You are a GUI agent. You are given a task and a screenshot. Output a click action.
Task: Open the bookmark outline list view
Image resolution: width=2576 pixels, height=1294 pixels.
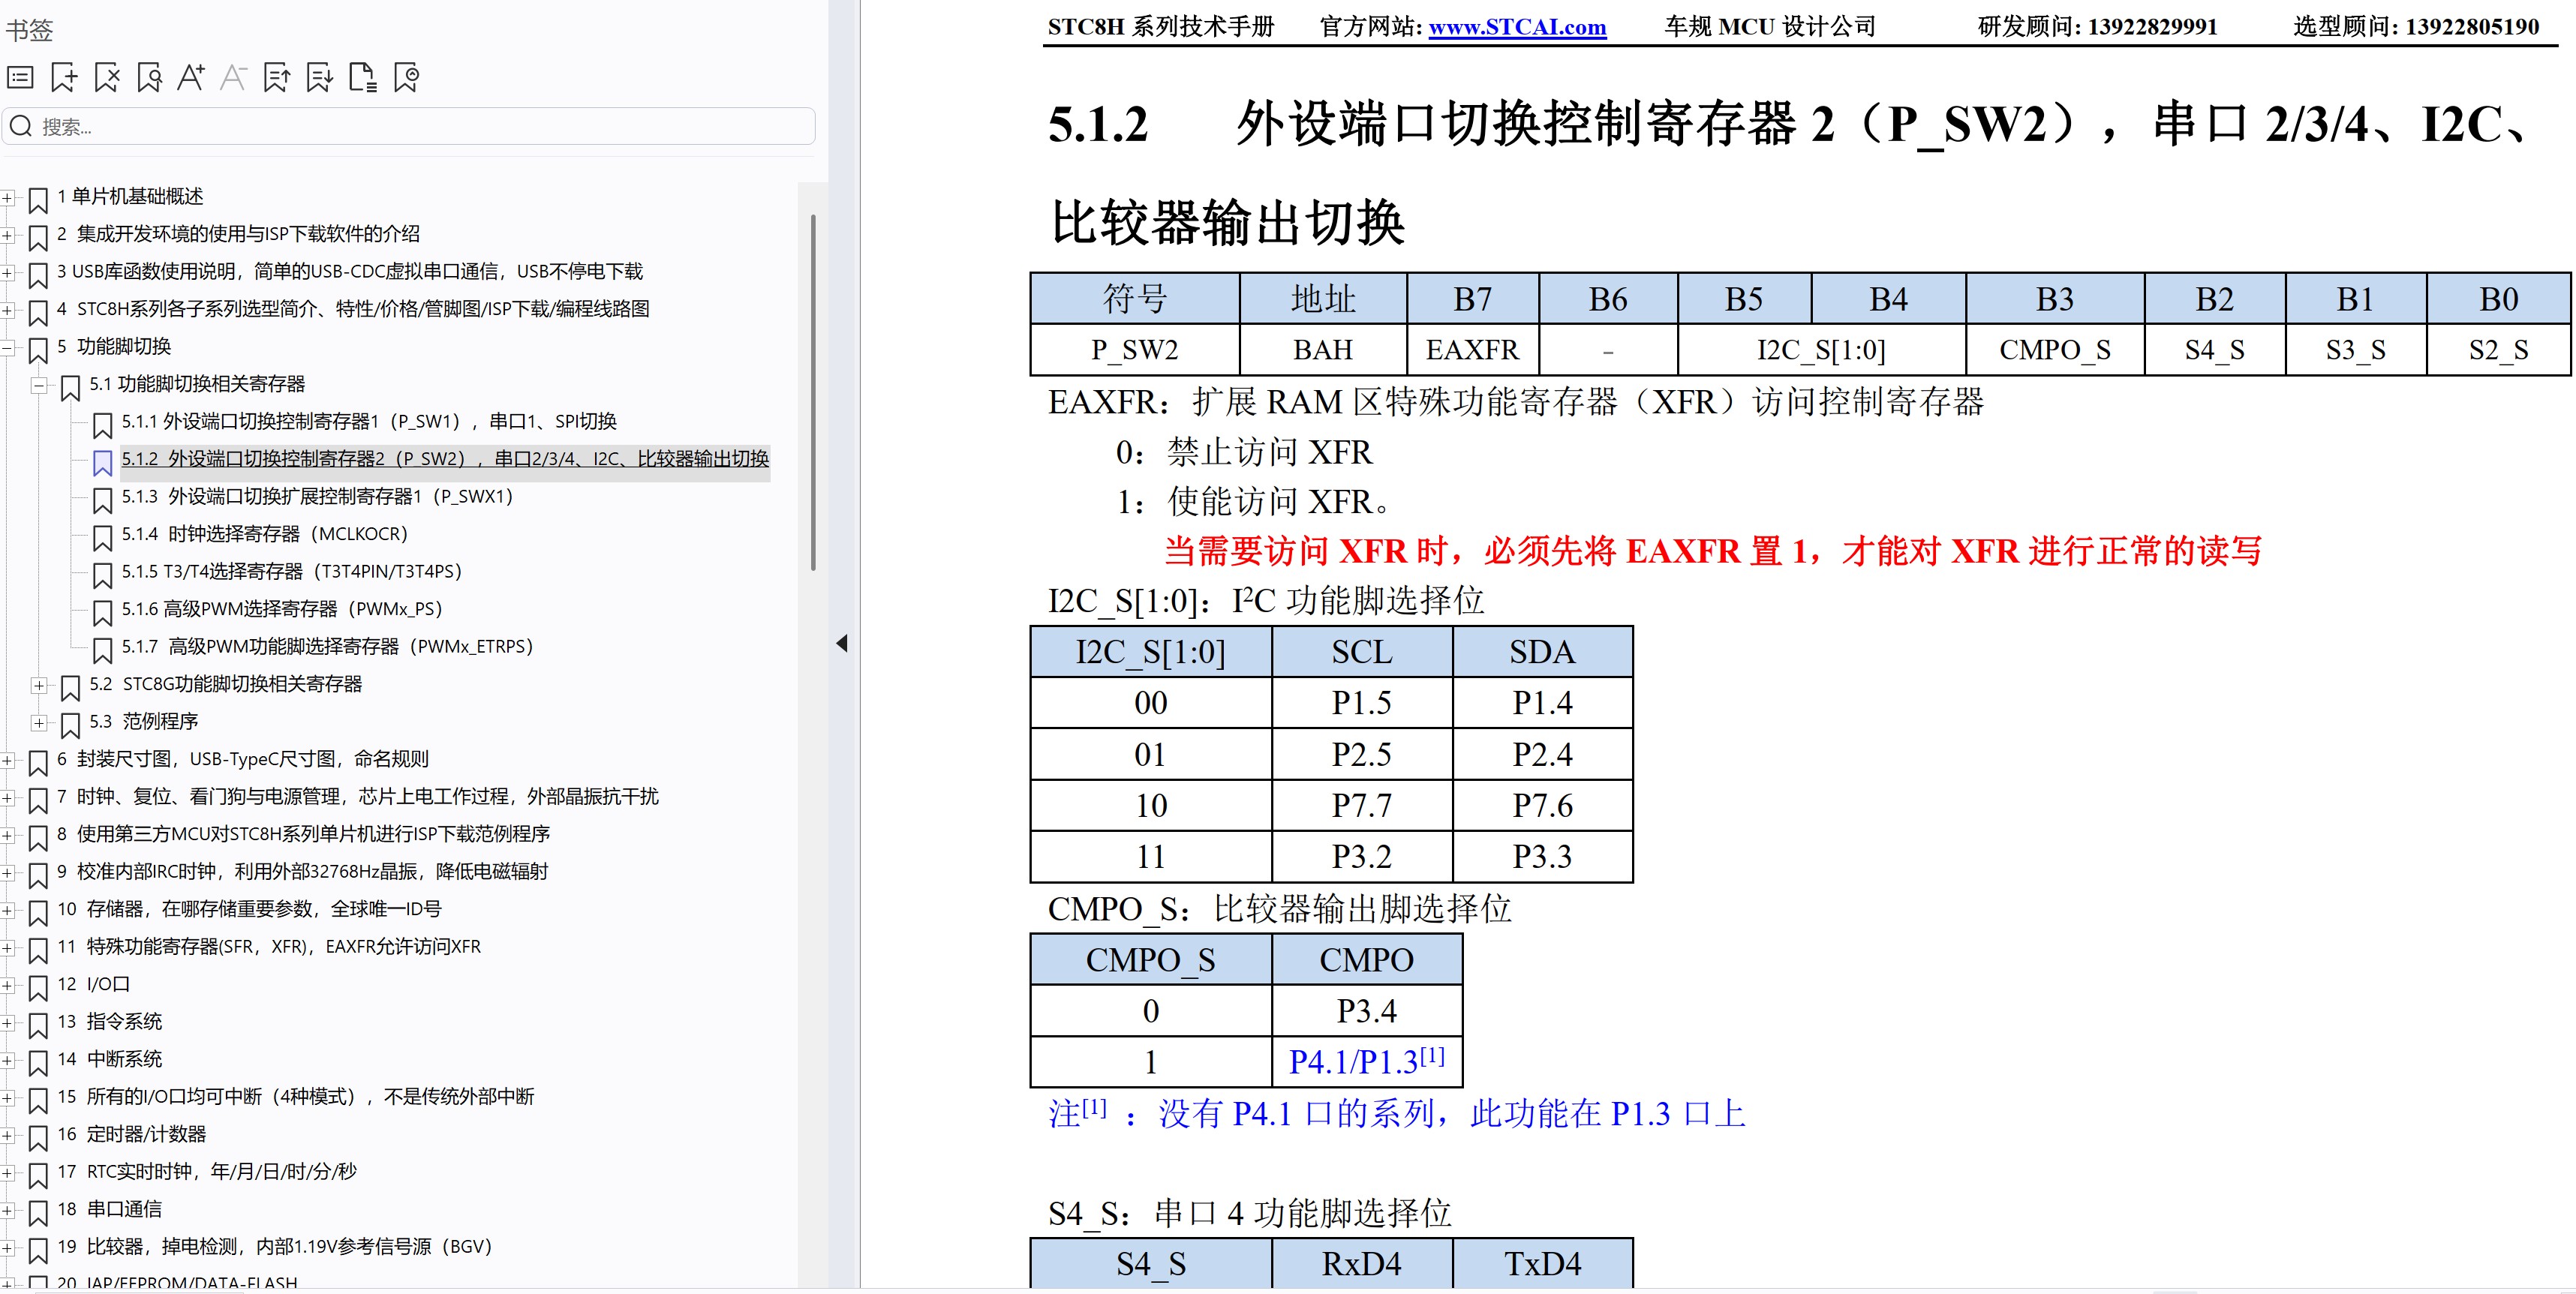tap(20, 77)
